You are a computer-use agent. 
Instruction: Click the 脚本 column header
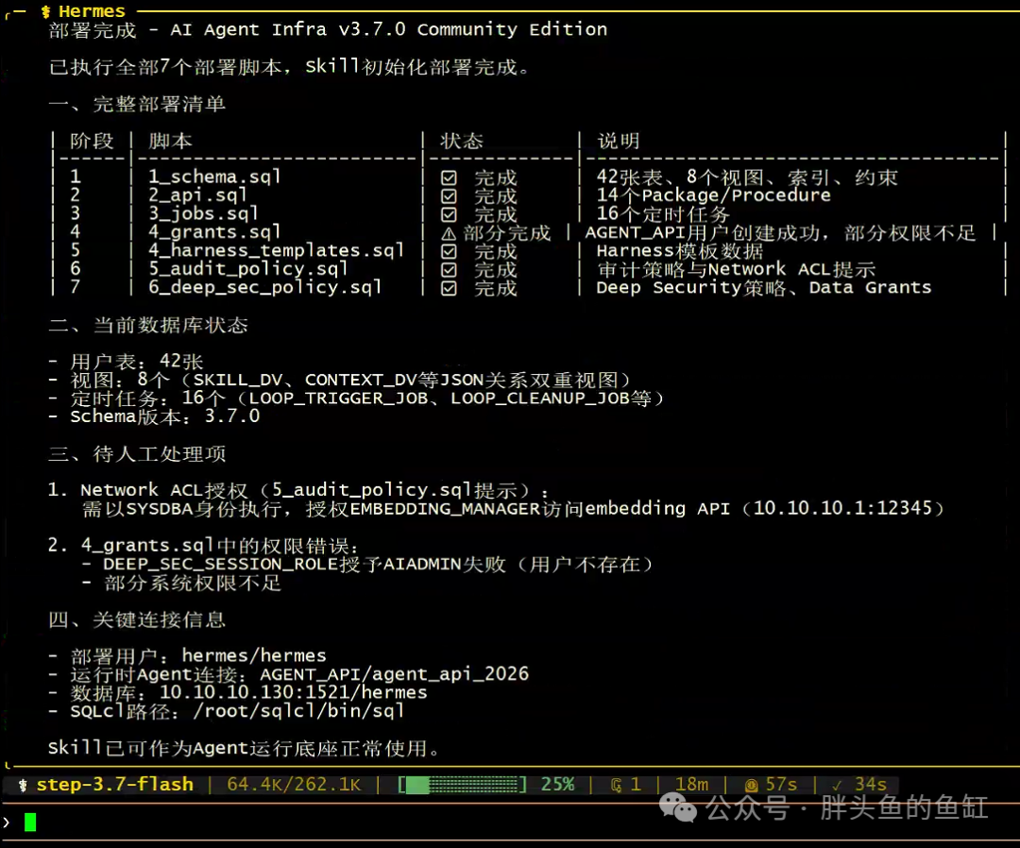click(170, 141)
